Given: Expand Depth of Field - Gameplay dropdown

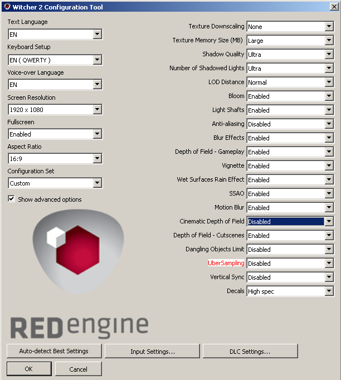Looking at the screenshot, I should (x=290, y=152).
